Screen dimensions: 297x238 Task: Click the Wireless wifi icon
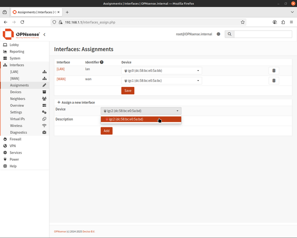tap(44, 126)
